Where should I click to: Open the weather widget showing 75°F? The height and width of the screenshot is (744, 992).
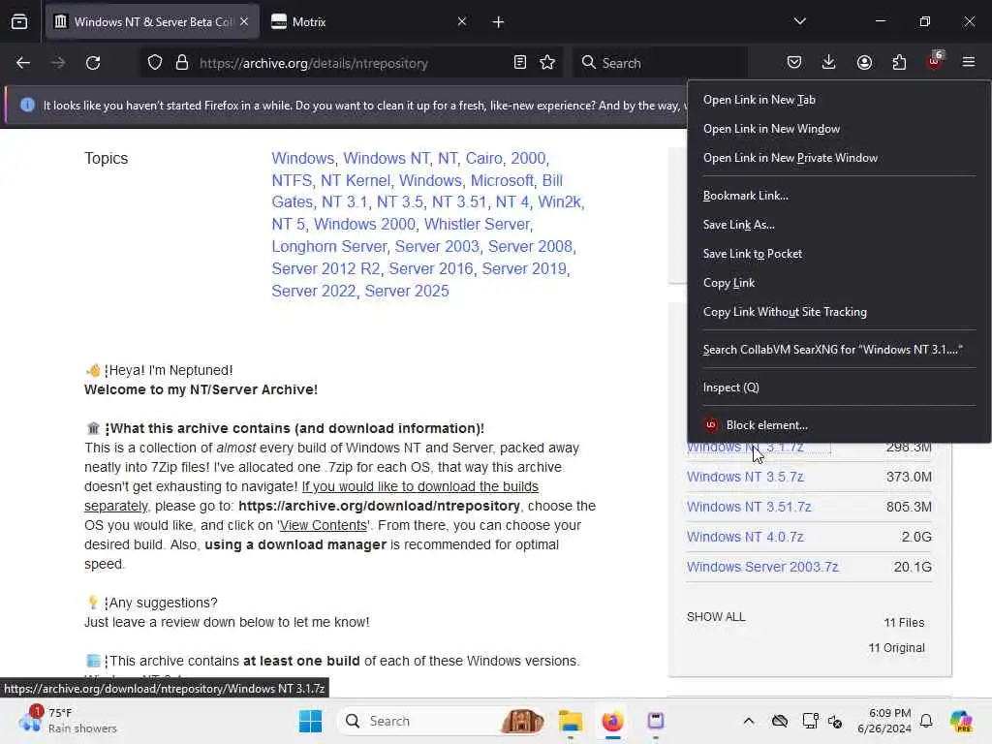(x=67, y=721)
